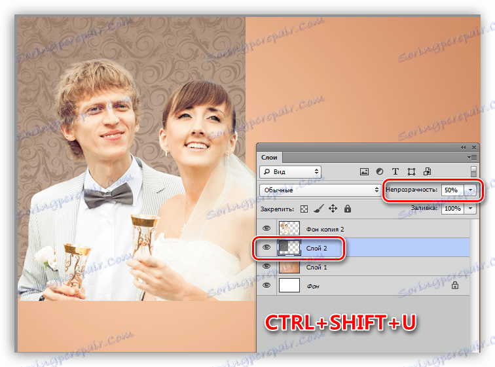This screenshot has width=495, height=367.
Task: Lock position move icon
Action: coord(333,209)
